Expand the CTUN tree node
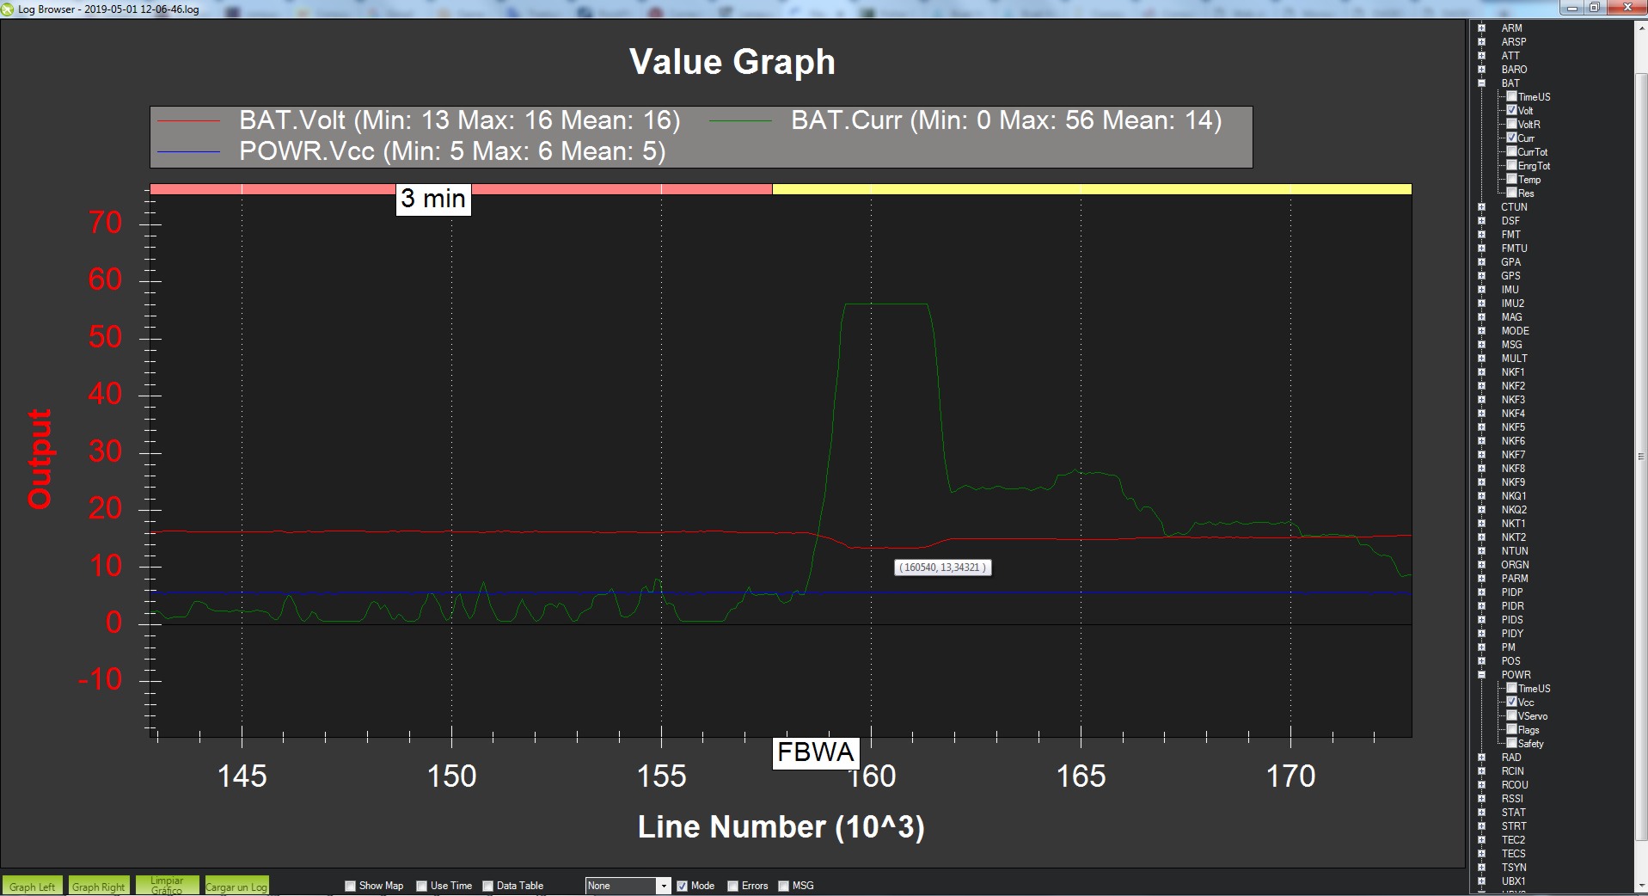1648x896 pixels. [x=1481, y=207]
